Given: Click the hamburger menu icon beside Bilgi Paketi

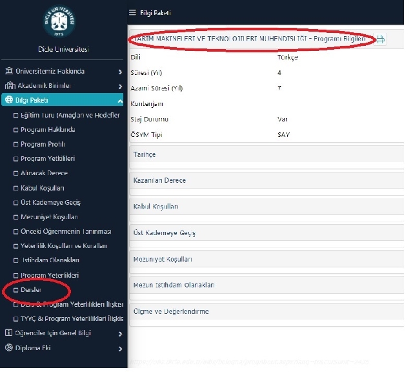Looking at the screenshot, I should point(132,12).
